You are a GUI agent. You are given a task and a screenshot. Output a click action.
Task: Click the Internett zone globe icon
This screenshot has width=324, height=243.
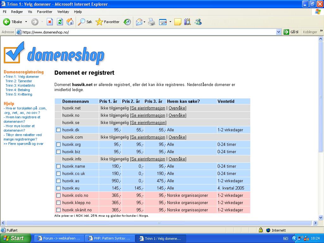(x=268, y=230)
